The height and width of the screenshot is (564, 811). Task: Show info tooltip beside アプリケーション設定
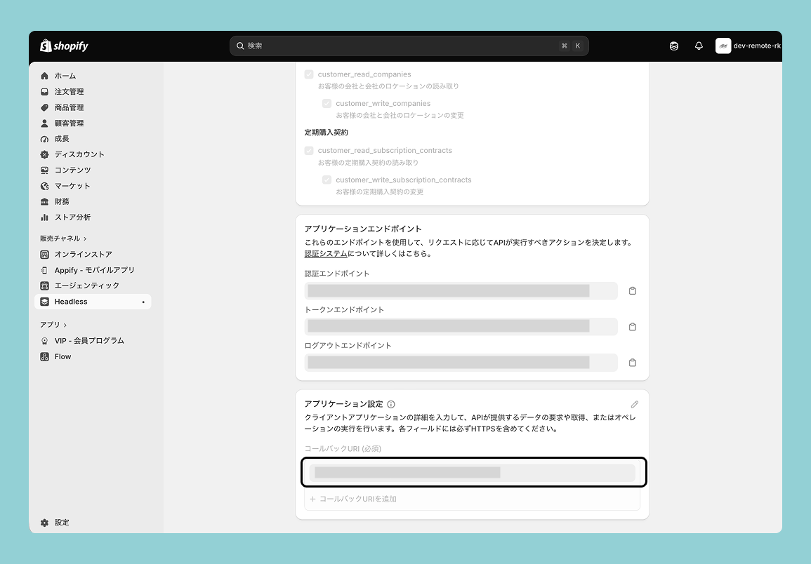point(391,404)
